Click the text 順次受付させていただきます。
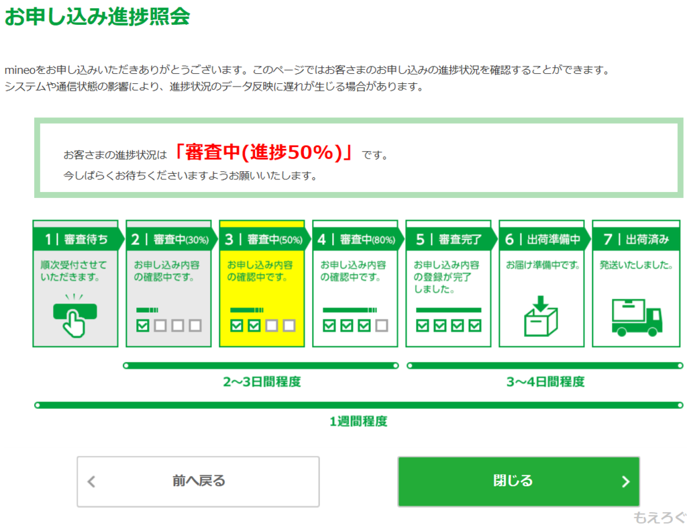Image resolution: width=687 pixels, height=527 pixels. [74, 271]
